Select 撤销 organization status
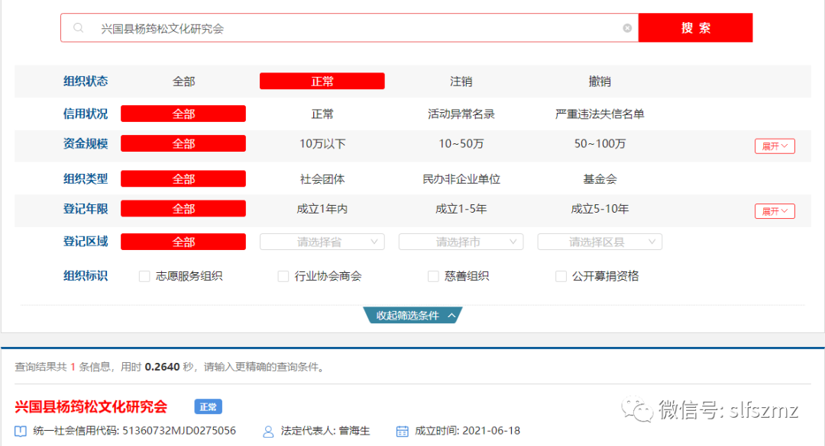Image resolution: width=825 pixels, height=446 pixels. pyautogui.click(x=600, y=82)
